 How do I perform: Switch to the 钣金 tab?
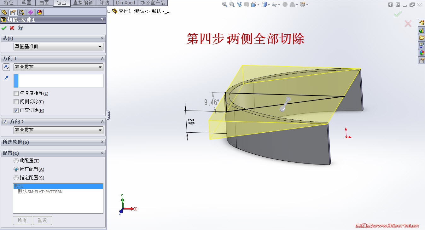click(x=61, y=3)
